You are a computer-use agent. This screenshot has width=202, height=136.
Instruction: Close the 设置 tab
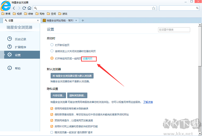(38, 20)
